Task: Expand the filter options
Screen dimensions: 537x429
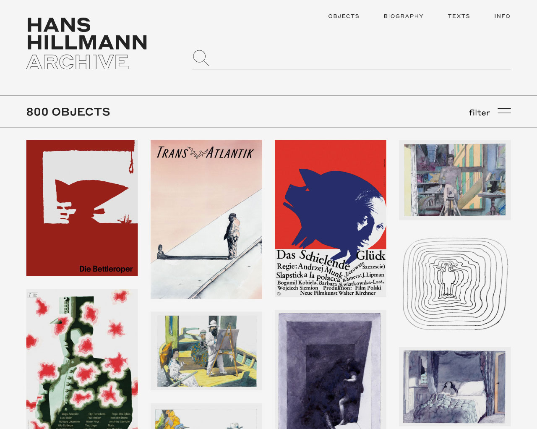Action: 479,112
